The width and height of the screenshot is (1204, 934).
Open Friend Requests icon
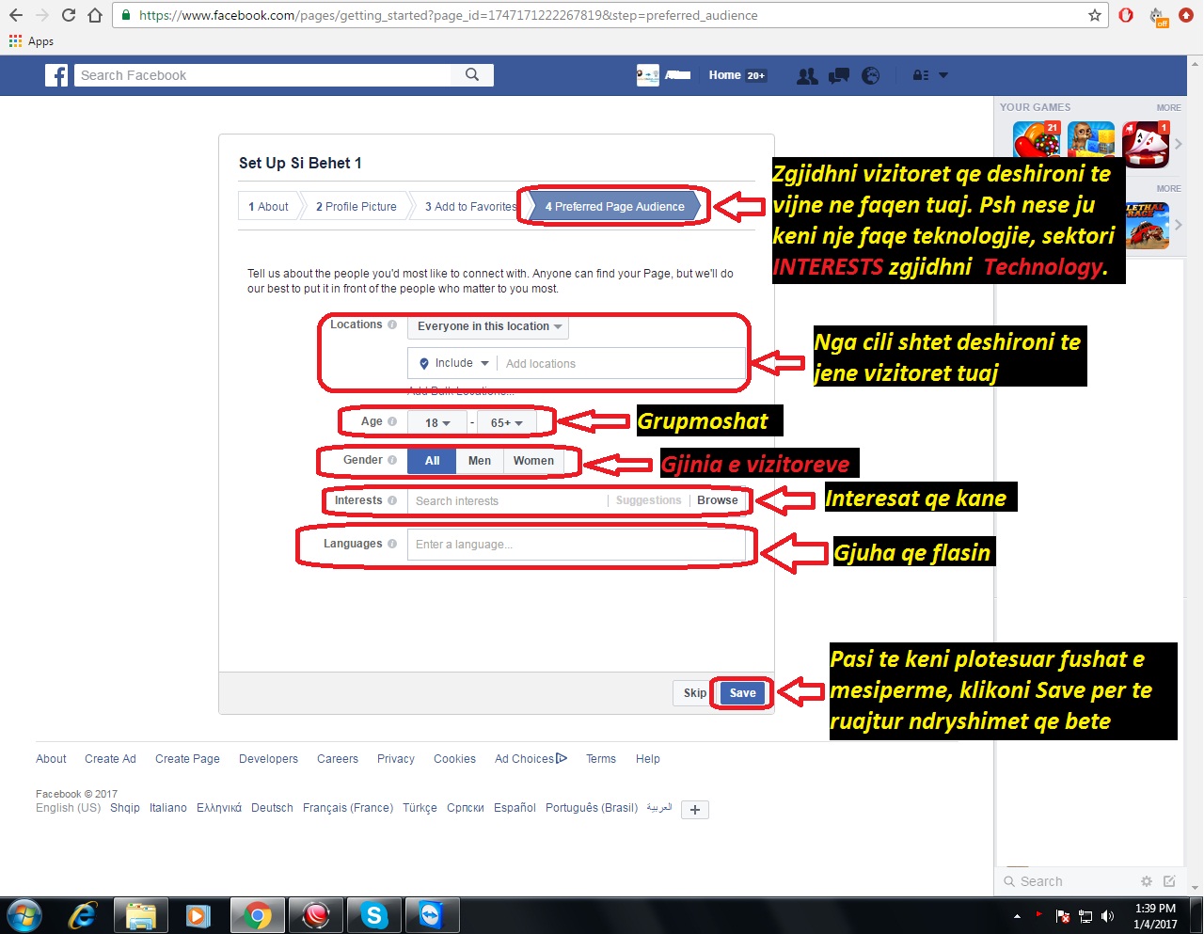point(807,76)
